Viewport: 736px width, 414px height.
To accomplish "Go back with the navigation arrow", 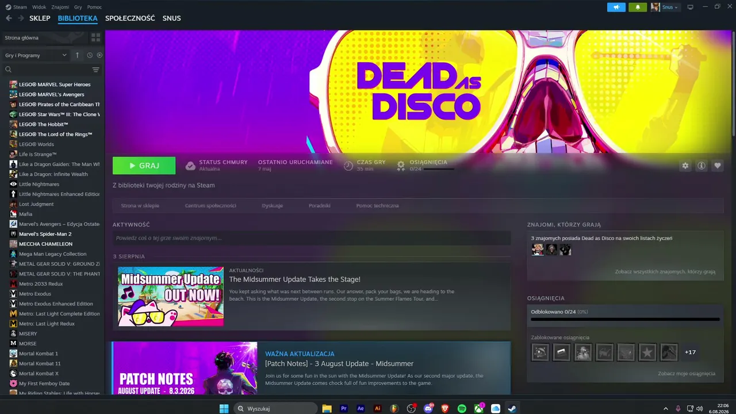I will pyautogui.click(x=9, y=18).
